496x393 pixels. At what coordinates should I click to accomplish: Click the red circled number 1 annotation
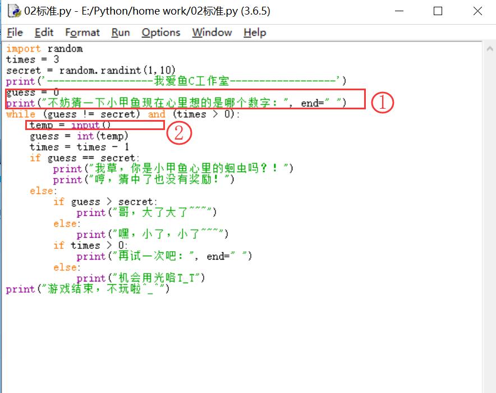pyautogui.click(x=381, y=103)
